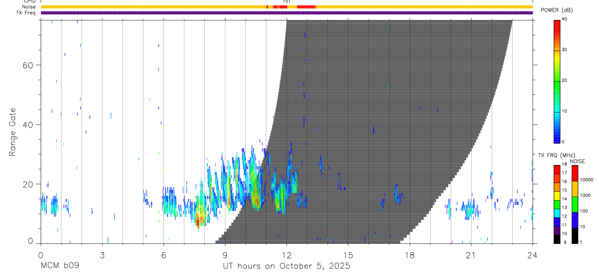Click the 11 MHz label on TX FRQ legend
The height and width of the screenshot is (276, 599).
(x=565, y=225)
